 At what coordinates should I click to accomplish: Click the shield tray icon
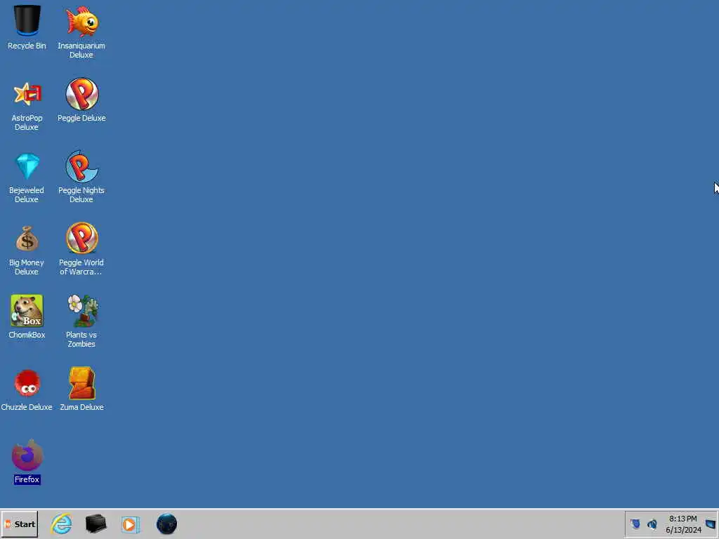tap(635, 524)
